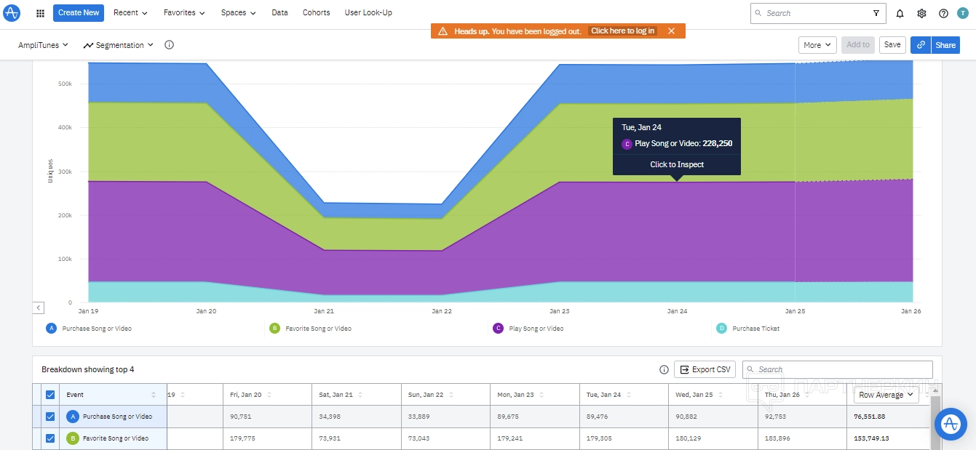The width and height of the screenshot is (976, 450).
Task: Click the Play Song or Video legend swatch
Action: coord(498,329)
